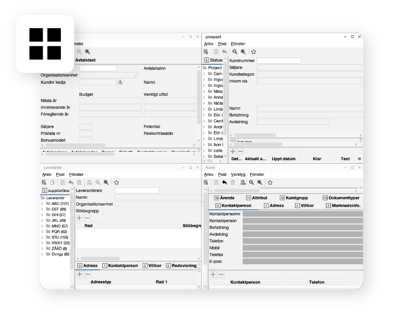Switch to Marknadsinfo. tab in Kund window

tap(343, 206)
